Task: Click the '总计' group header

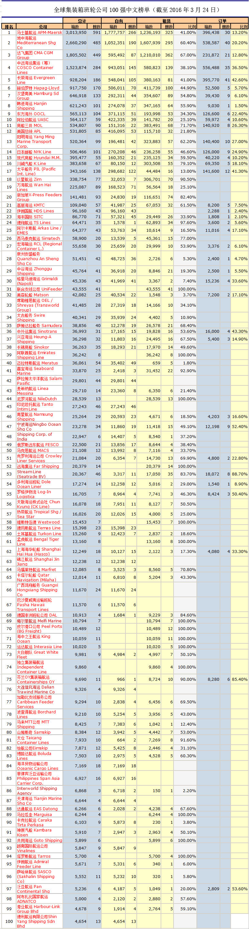Action: (x=82, y=21)
